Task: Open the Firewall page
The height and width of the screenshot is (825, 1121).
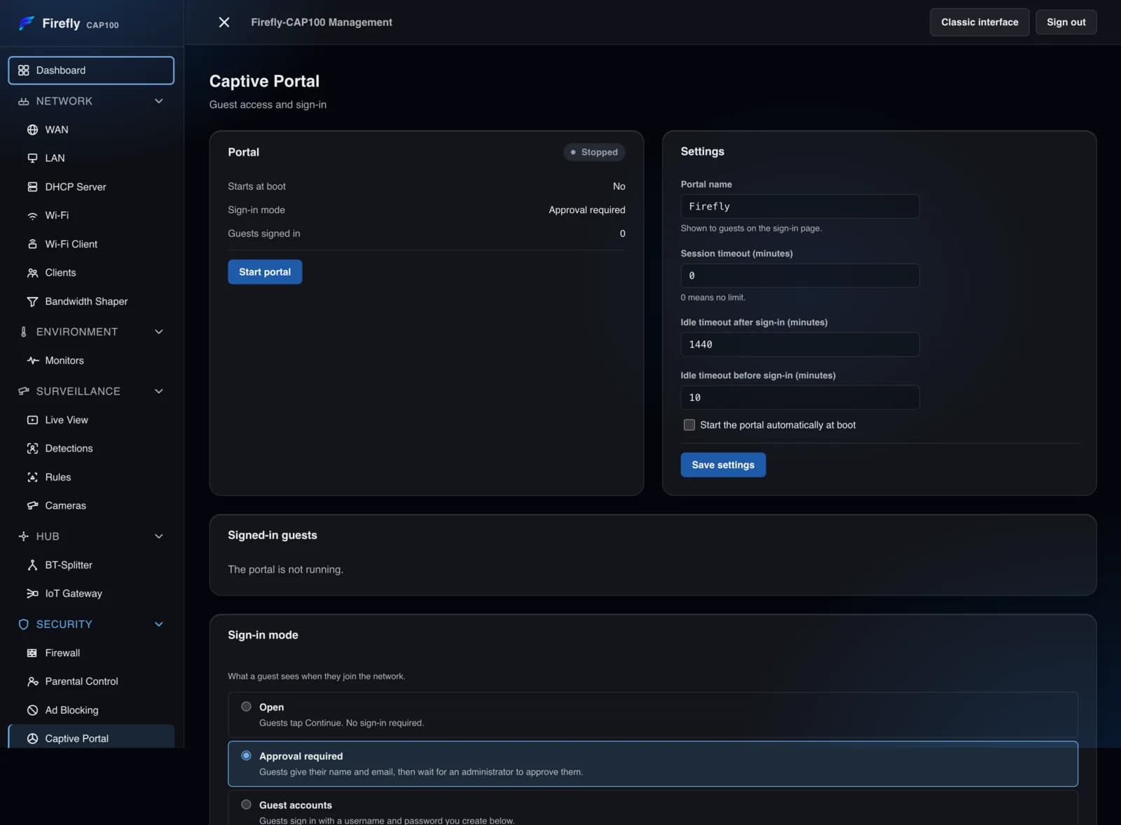Action: click(x=91, y=653)
